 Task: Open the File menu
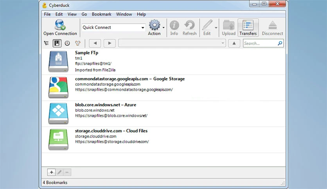tap(47, 14)
